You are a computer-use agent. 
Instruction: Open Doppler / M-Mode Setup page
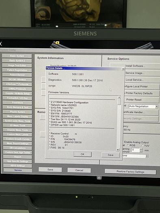coord(17,93)
